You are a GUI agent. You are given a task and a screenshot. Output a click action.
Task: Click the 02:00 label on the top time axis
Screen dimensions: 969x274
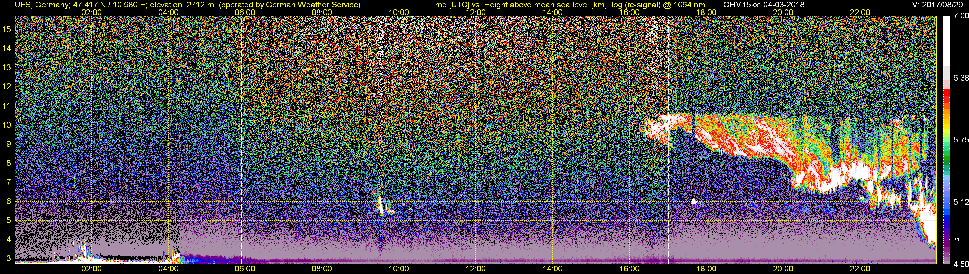(x=91, y=12)
